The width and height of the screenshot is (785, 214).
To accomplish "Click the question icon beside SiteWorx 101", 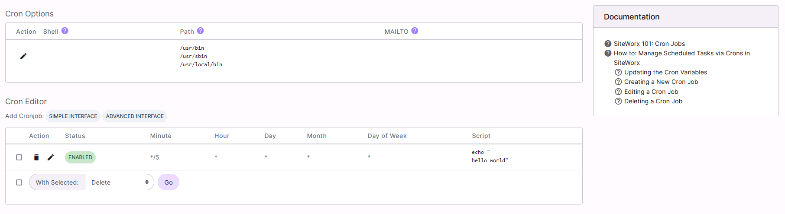I will [608, 44].
